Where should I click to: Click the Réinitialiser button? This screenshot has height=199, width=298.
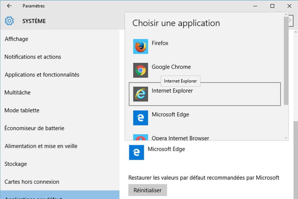(148, 190)
